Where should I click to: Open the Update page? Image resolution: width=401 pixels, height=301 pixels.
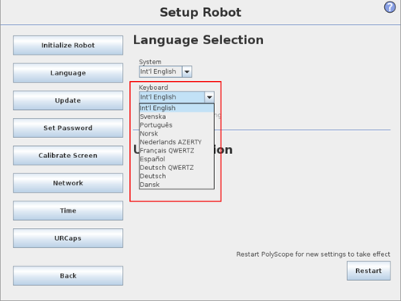tap(68, 100)
